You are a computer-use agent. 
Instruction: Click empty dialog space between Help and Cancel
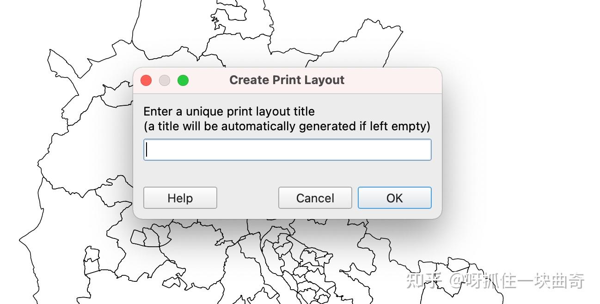[247, 198]
